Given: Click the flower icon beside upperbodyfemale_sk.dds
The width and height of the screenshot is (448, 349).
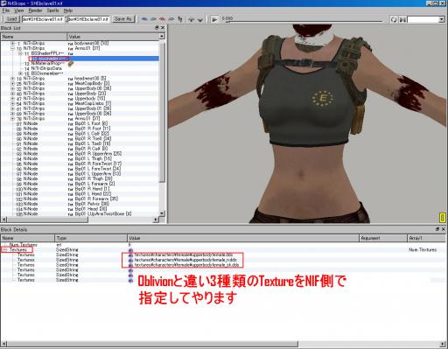Looking at the screenshot, I should pos(130,265).
